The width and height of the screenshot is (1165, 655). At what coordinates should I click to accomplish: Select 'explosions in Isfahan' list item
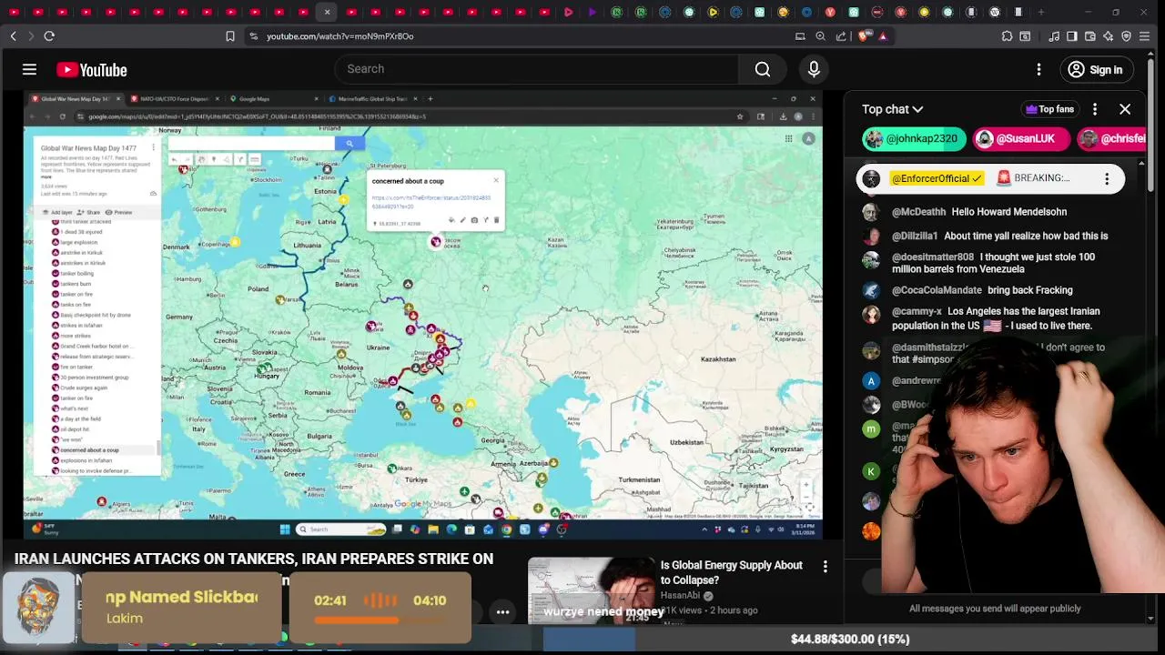click(x=86, y=460)
